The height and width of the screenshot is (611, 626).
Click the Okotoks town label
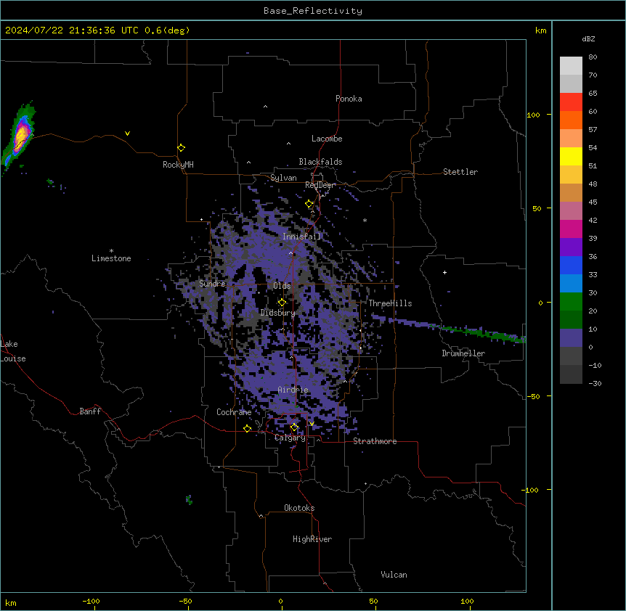click(x=299, y=508)
